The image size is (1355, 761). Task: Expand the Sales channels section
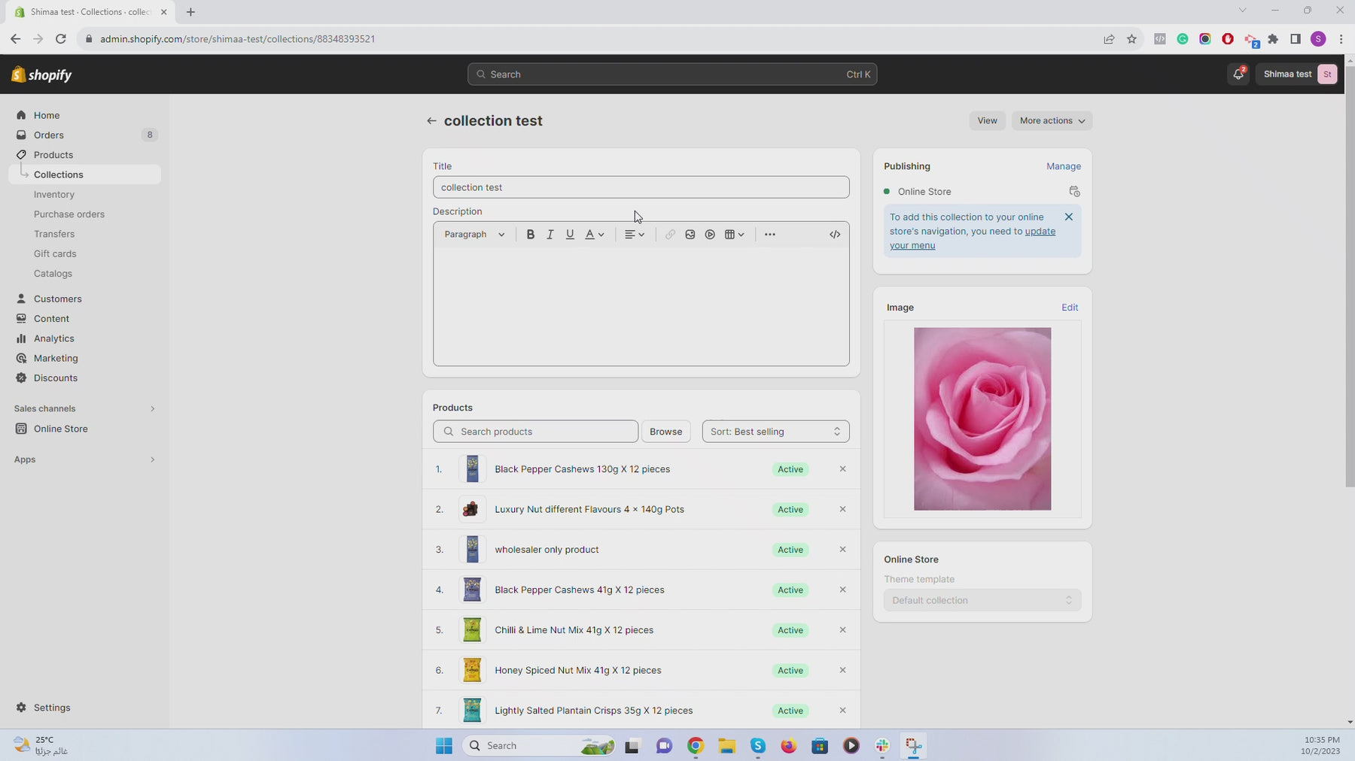(x=152, y=409)
